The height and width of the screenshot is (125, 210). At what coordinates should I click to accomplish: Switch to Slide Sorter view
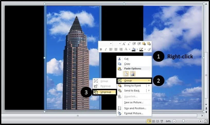click(x=153, y=121)
